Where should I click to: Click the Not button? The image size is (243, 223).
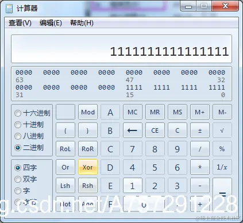(65, 203)
